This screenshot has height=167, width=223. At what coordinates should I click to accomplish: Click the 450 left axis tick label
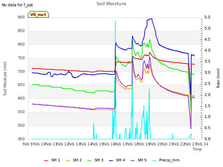tap(21, 139)
